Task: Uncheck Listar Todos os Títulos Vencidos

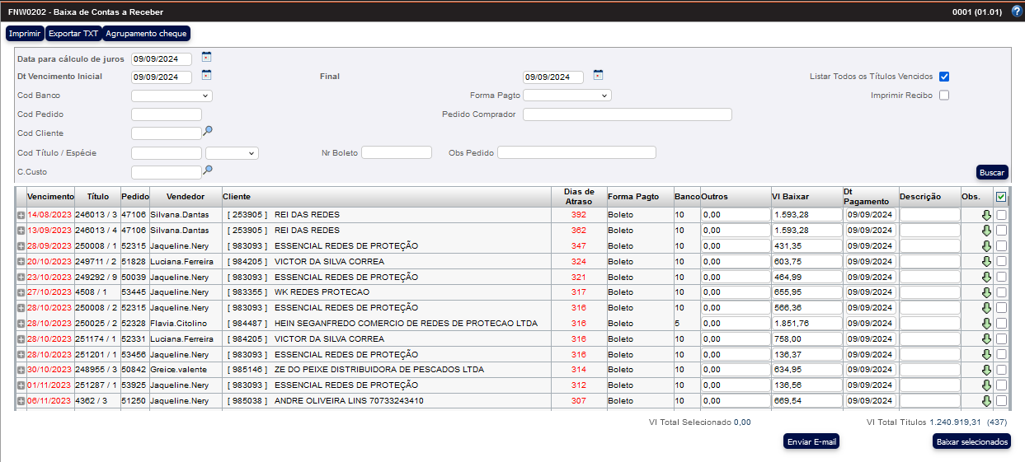Action: pyautogui.click(x=944, y=77)
